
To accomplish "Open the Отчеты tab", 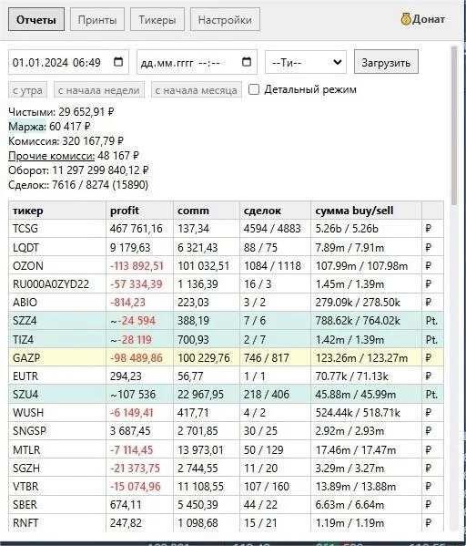I will (x=36, y=19).
